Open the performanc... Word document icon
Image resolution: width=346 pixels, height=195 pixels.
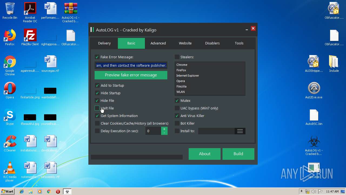[x=50, y=11]
